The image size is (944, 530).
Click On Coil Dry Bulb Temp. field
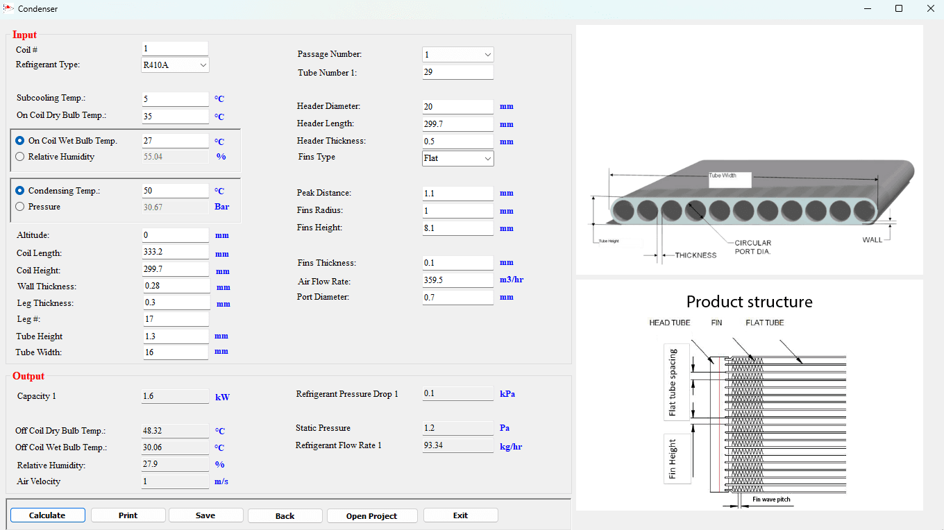point(175,117)
